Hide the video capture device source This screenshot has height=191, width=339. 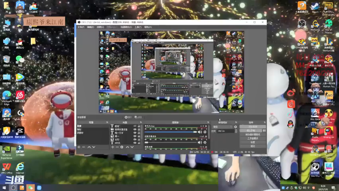(x=135, y=129)
